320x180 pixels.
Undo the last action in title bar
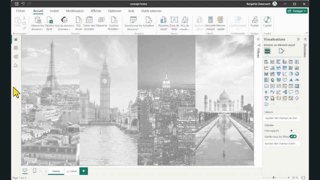tap(23, 4)
